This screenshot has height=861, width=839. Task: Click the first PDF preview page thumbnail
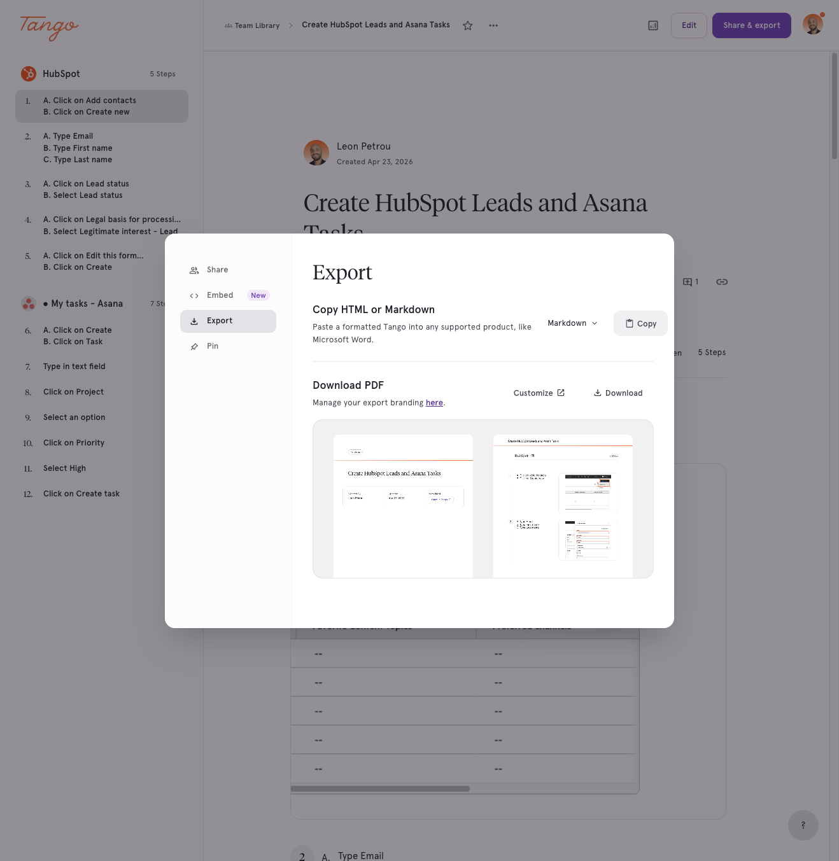click(403, 506)
